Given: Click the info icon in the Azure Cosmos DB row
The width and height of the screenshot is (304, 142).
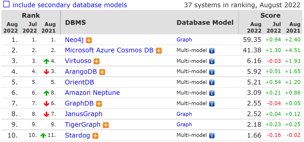Looking at the screenshot, I should click(x=212, y=51).
